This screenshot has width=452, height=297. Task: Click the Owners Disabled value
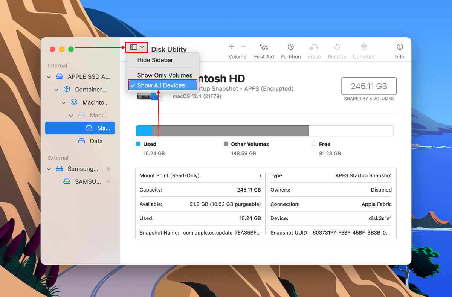pos(381,190)
